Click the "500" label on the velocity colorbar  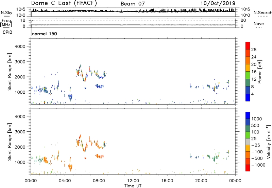point(255,126)
